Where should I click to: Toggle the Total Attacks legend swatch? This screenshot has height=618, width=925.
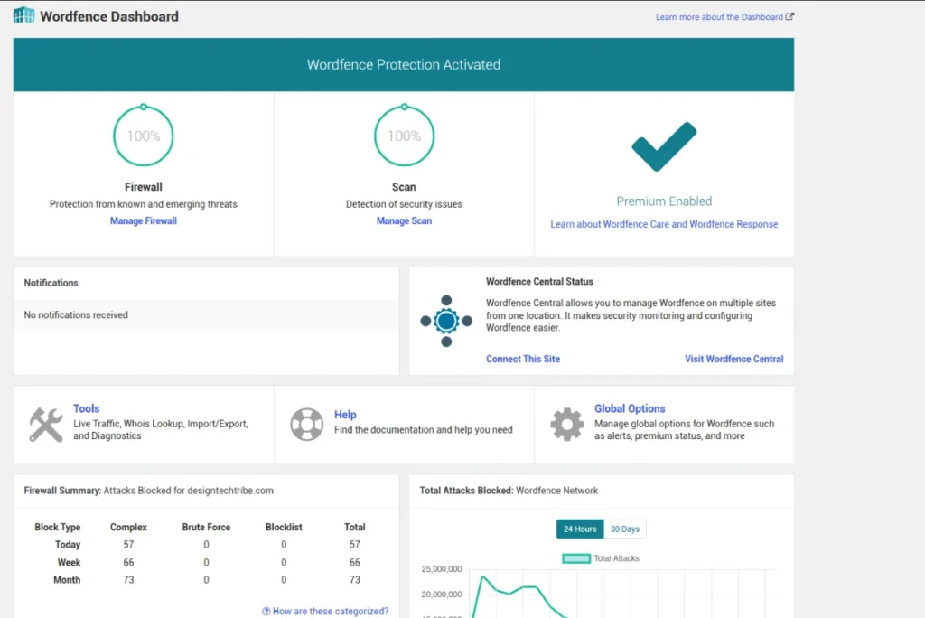pyautogui.click(x=576, y=558)
